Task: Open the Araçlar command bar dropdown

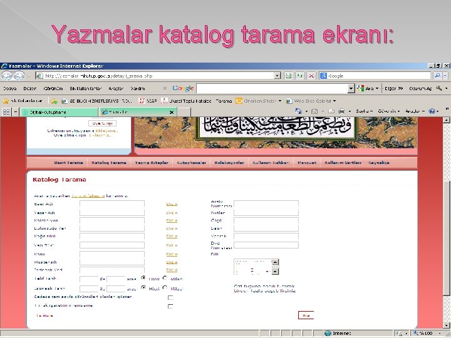Action: (415, 111)
